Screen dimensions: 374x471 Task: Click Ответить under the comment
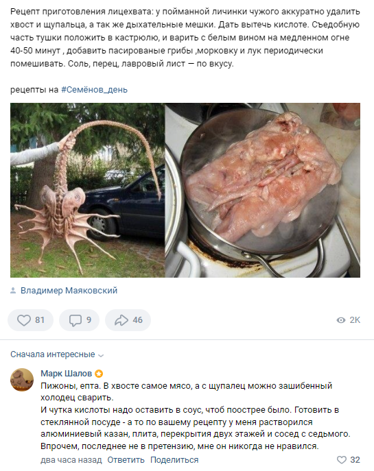pyautogui.click(x=126, y=460)
